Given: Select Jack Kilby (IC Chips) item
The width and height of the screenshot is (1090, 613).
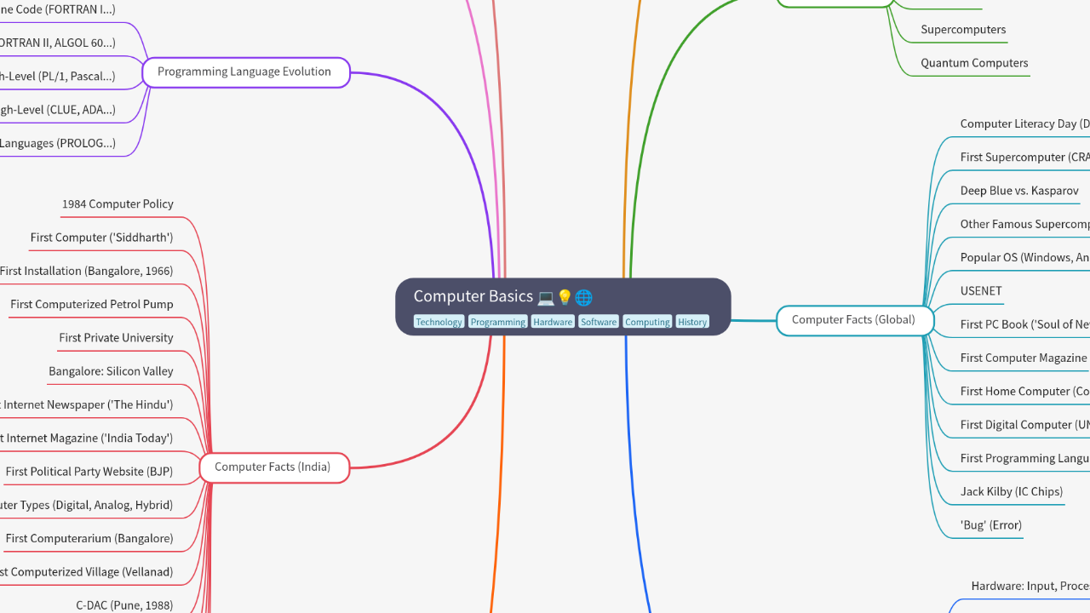Looking at the screenshot, I should click(1011, 492).
